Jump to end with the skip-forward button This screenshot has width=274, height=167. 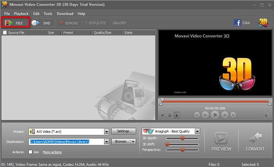[x=233, y=115]
